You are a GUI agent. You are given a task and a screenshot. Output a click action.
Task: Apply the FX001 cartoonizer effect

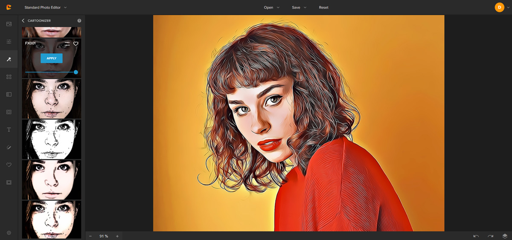point(52,58)
